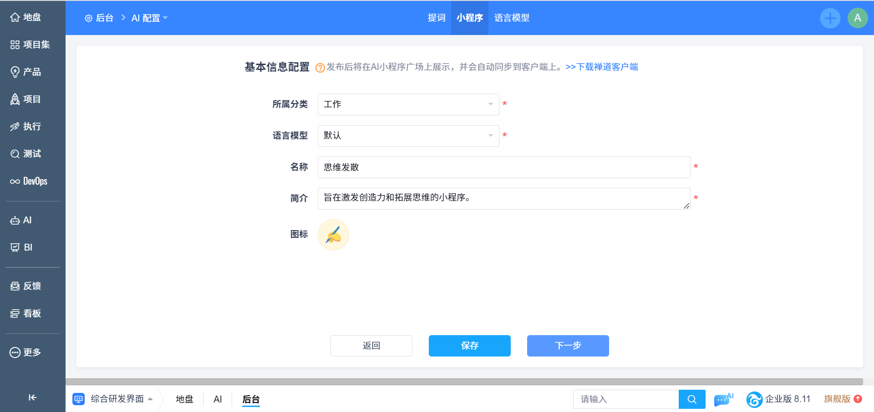The height and width of the screenshot is (412, 874).
Task: Show 更多 sidebar modules
Action: [26, 352]
